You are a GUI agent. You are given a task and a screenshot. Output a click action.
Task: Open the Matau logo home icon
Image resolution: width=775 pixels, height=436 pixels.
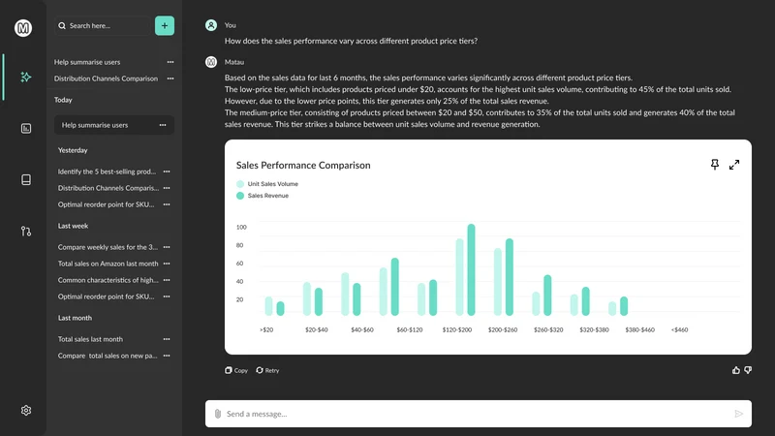coord(23,28)
